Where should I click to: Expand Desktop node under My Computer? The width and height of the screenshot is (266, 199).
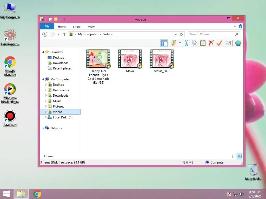tap(46, 85)
